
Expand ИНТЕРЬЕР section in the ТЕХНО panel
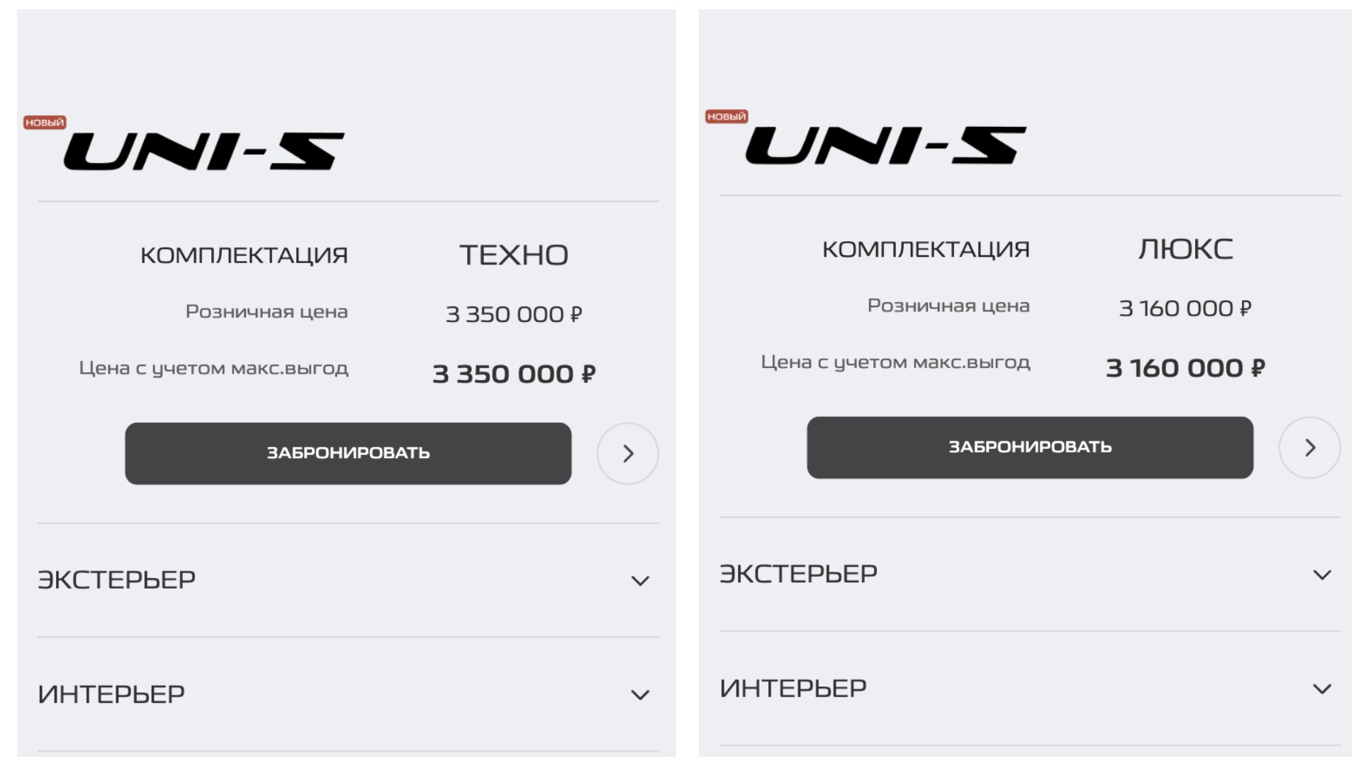point(640,694)
